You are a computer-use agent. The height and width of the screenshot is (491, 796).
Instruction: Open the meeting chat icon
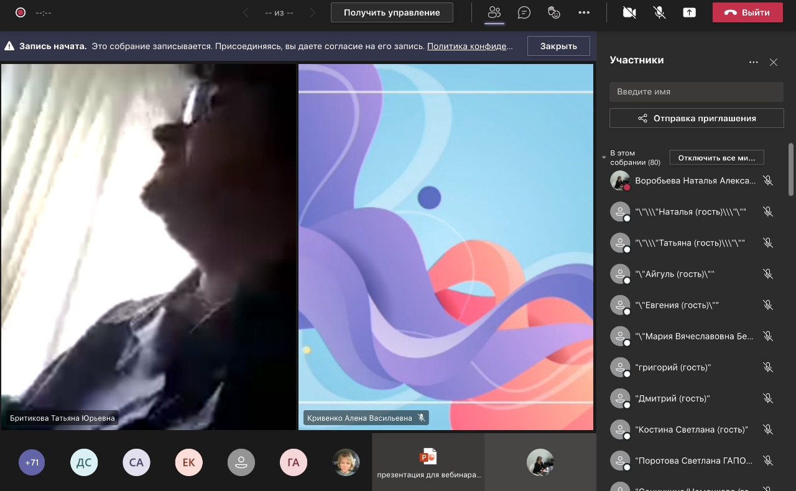click(x=524, y=12)
